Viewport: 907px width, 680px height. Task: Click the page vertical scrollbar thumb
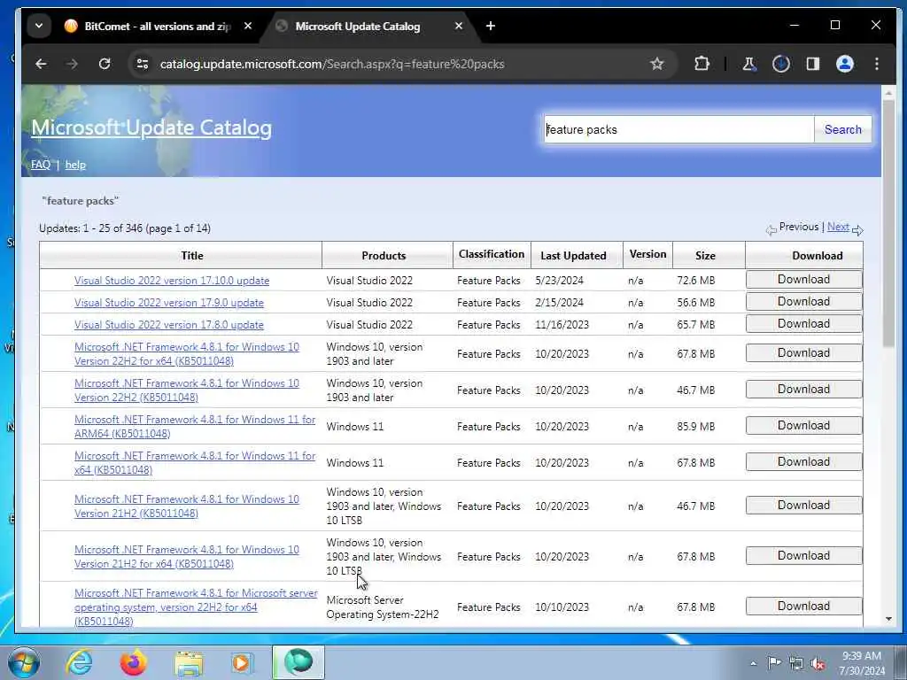(x=888, y=222)
